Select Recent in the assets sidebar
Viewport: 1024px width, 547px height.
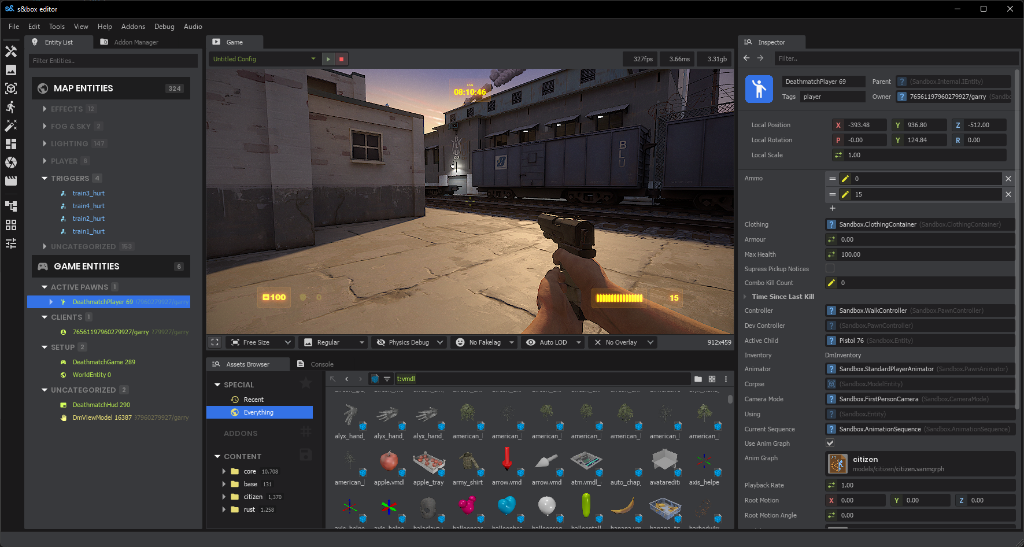253,400
